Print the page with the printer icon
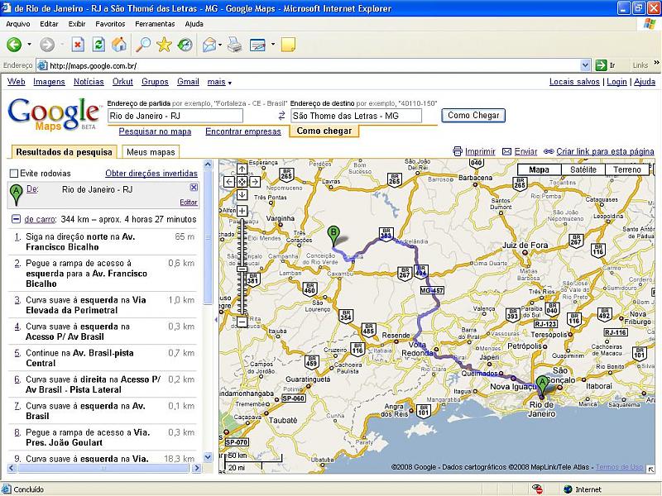This screenshot has height=496, width=662. point(235,45)
